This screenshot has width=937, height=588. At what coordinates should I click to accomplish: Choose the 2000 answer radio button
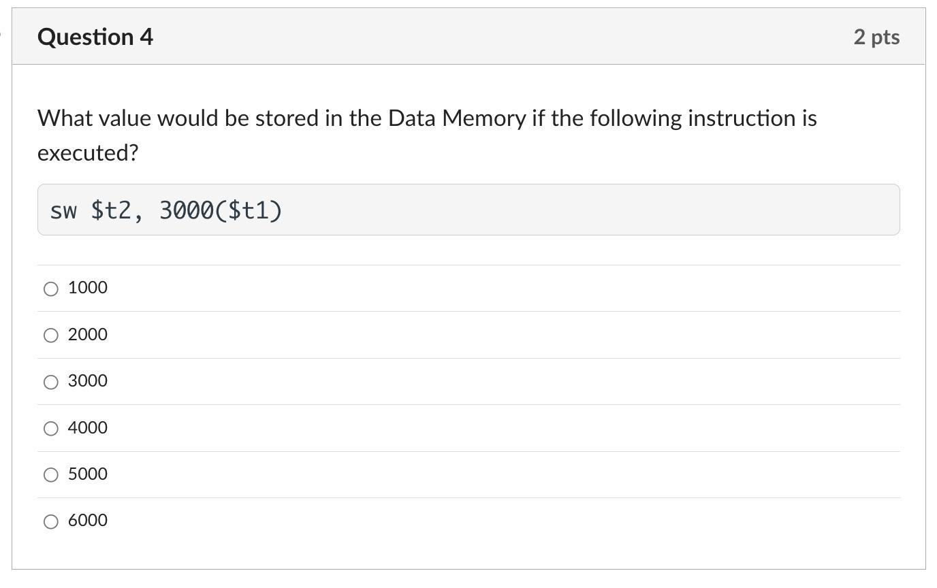51,336
